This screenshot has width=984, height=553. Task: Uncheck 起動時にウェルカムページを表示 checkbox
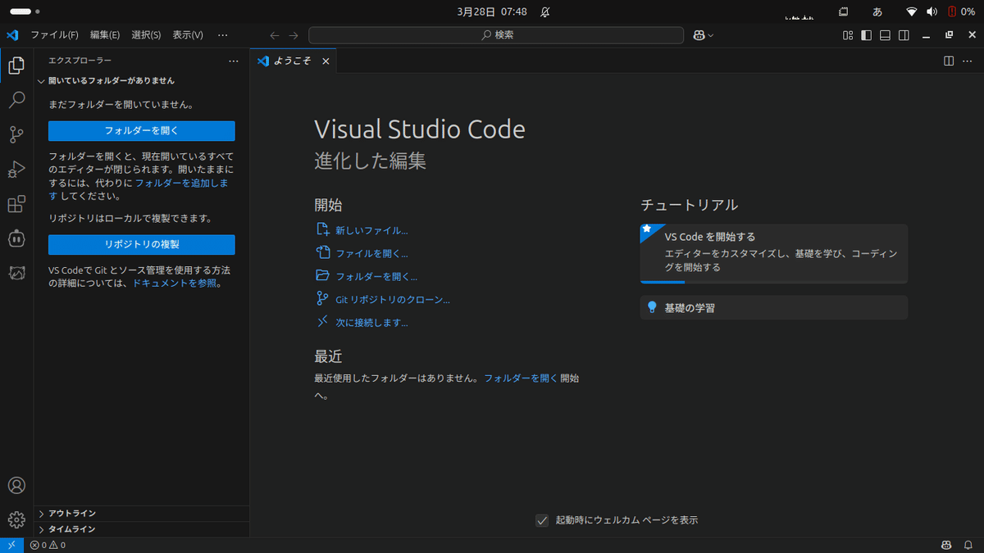(x=542, y=519)
